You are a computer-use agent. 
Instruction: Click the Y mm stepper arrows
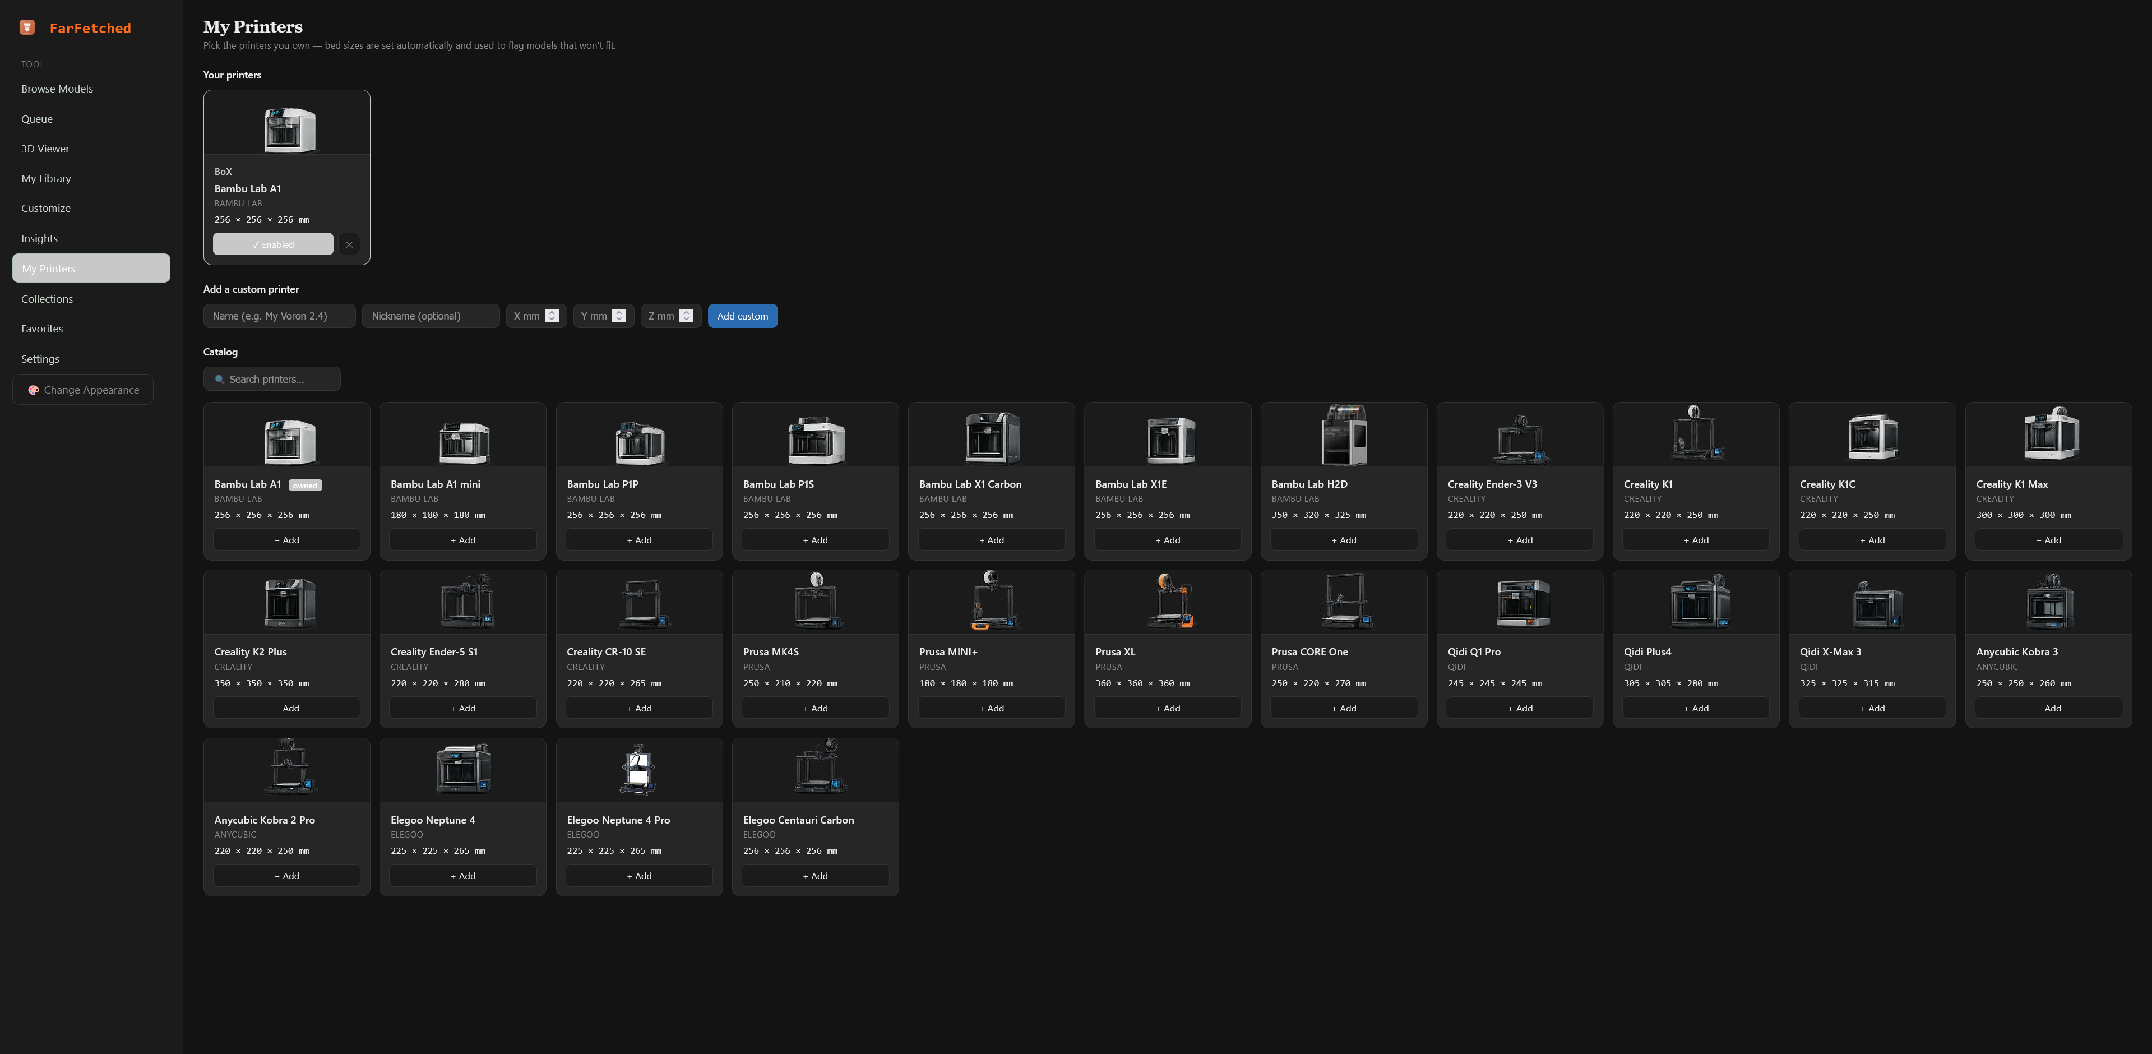pos(619,316)
